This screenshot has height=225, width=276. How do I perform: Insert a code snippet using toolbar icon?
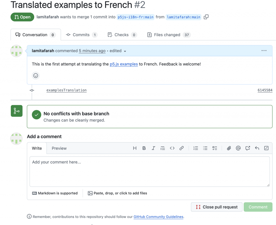point(172,148)
